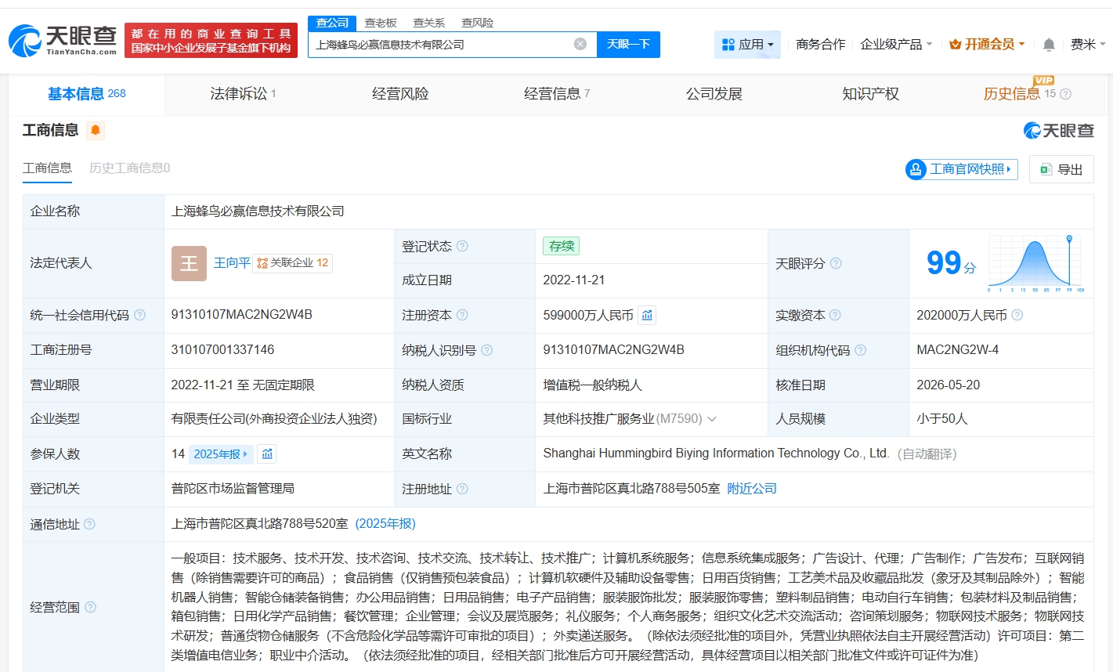Click the help icon beside 经营范围
Viewport: 1113px width, 672px height.
(90, 607)
